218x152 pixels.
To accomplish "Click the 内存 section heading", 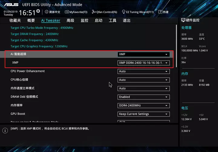I will 185,74.
